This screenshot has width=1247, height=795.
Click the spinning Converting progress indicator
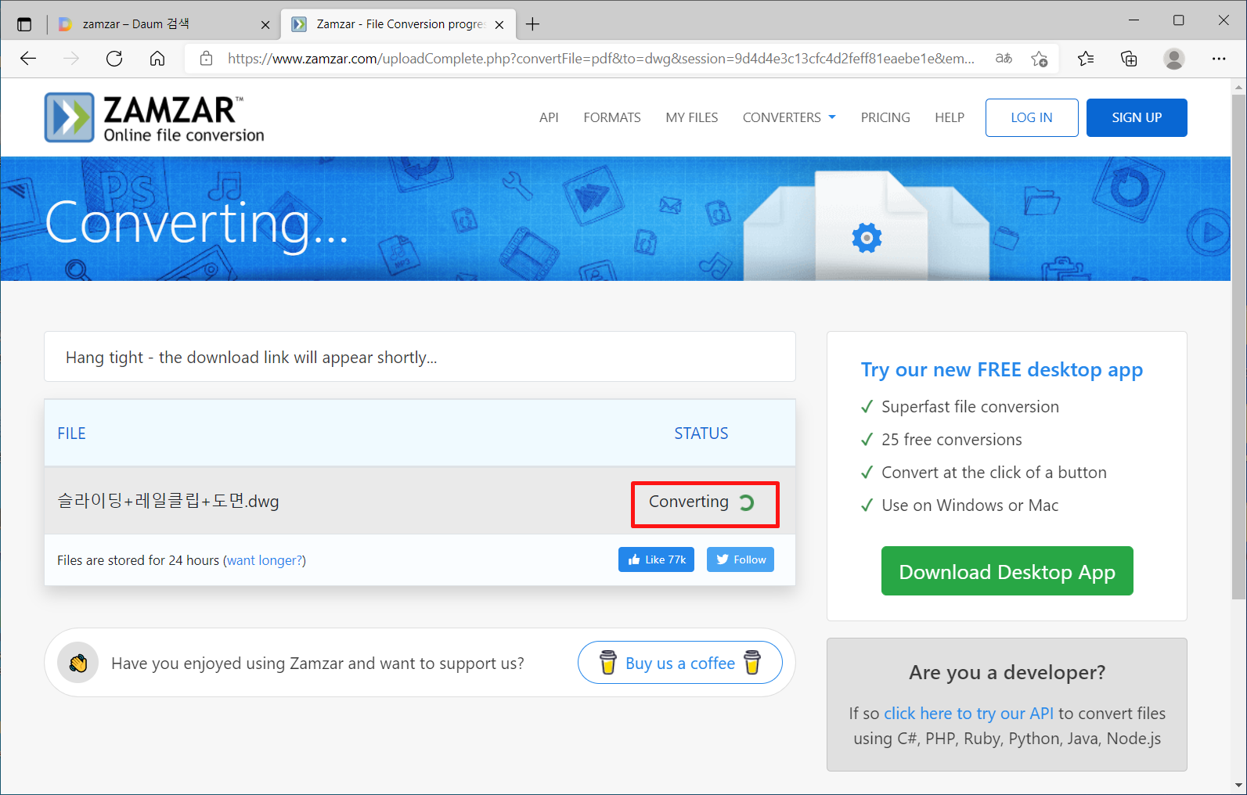(747, 502)
